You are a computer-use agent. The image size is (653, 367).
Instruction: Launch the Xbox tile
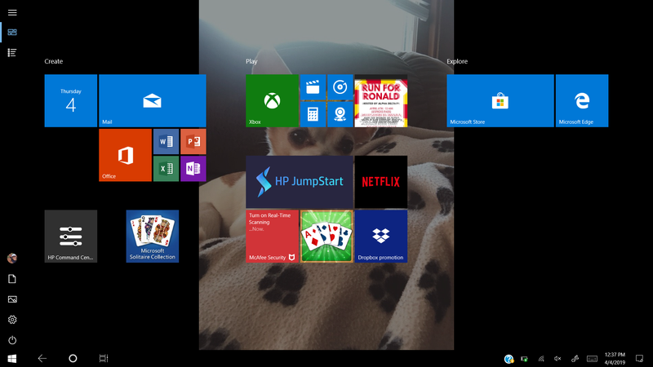point(272,100)
